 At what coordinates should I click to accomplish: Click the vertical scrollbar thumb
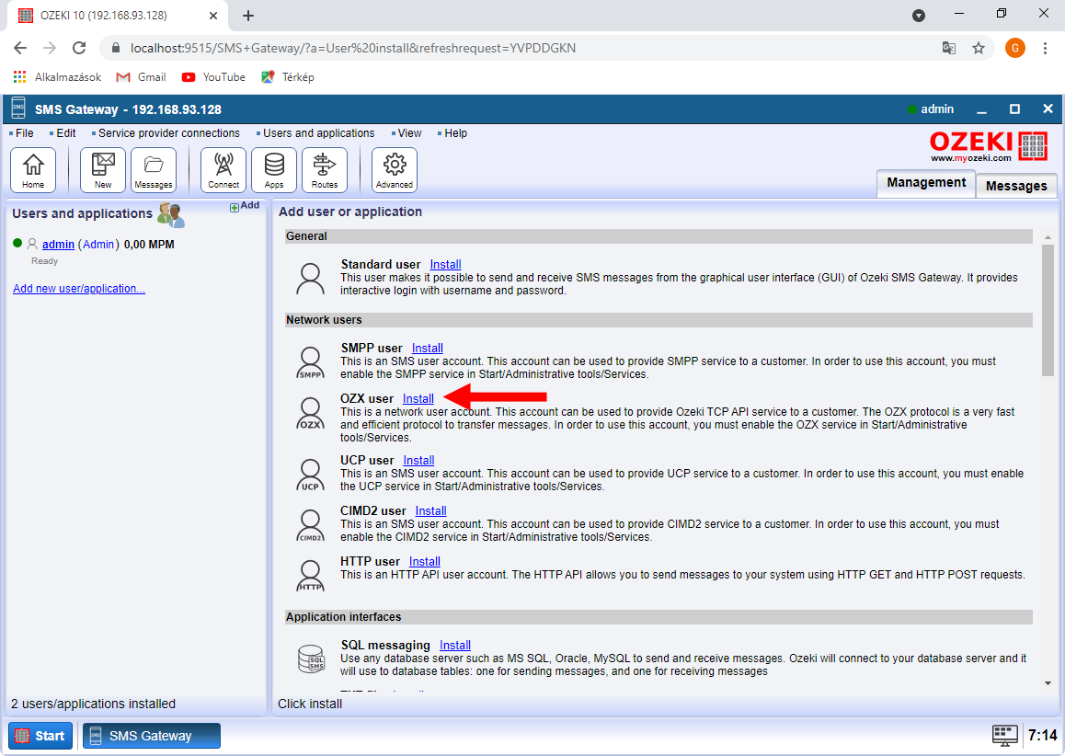pyautogui.click(x=1048, y=310)
